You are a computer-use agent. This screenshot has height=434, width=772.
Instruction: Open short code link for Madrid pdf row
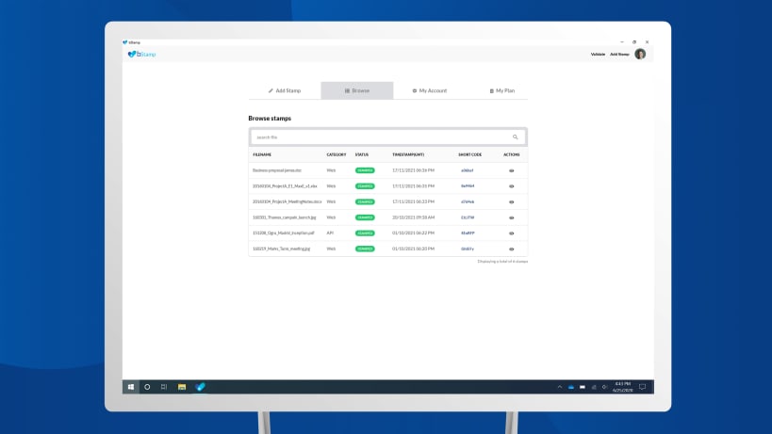pos(468,233)
